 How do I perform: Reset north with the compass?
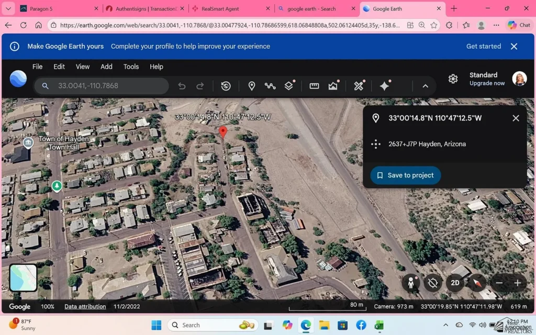[477, 283]
